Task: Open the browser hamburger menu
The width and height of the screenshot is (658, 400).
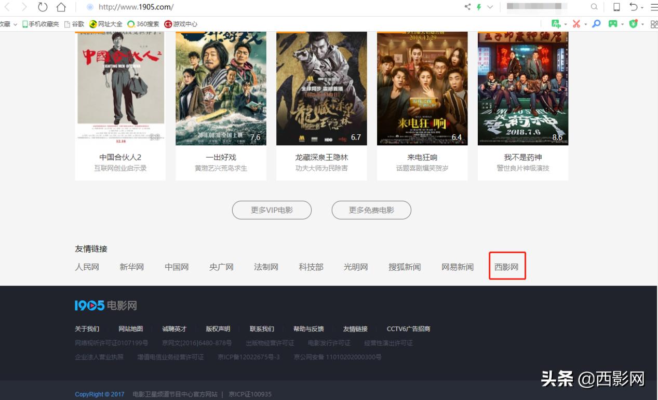Action: pyautogui.click(x=653, y=7)
